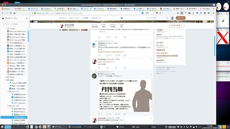Click the ブックマークを検索 bookmark search field
The width and height of the screenshot is (230, 129).
[x=15, y=24]
